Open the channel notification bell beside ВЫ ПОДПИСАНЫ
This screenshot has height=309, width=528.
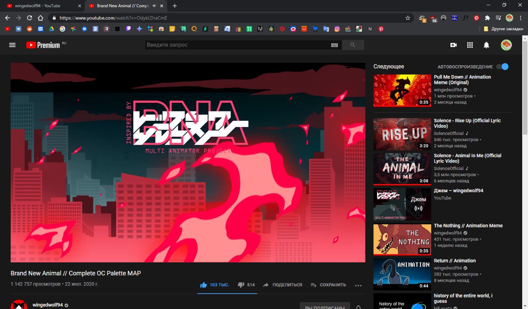tap(358, 307)
